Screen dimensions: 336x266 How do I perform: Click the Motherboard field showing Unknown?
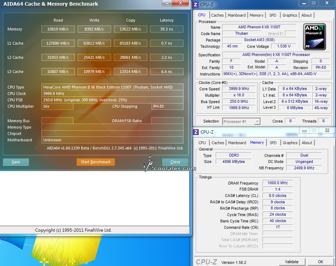tap(112, 140)
